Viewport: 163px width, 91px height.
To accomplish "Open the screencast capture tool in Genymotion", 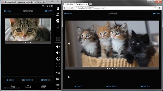I will (x=58, y=27).
